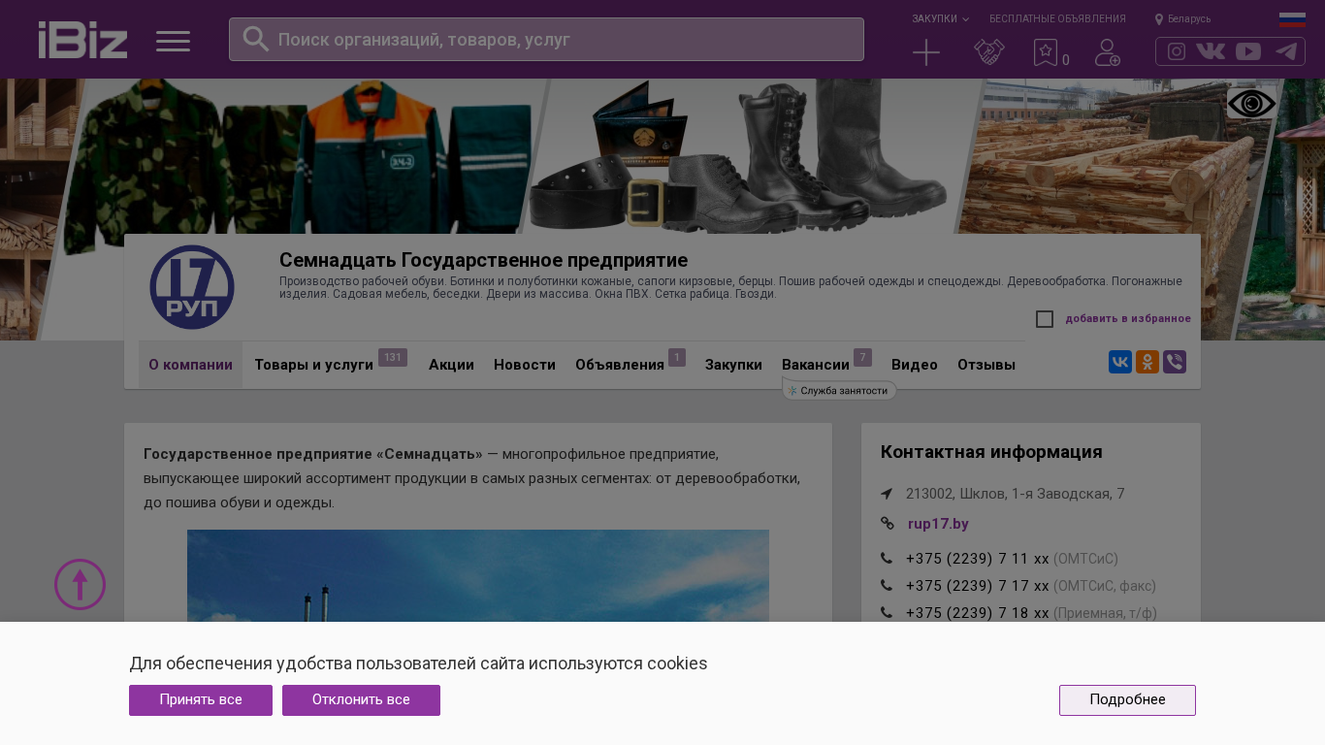Click the phone icon for ОМТСиС number
The image size is (1325, 745).
pyautogui.click(x=887, y=559)
